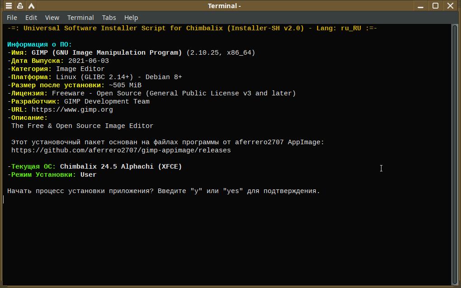Expand the View menu
Screen dimensions: 461x288
(x=52, y=18)
